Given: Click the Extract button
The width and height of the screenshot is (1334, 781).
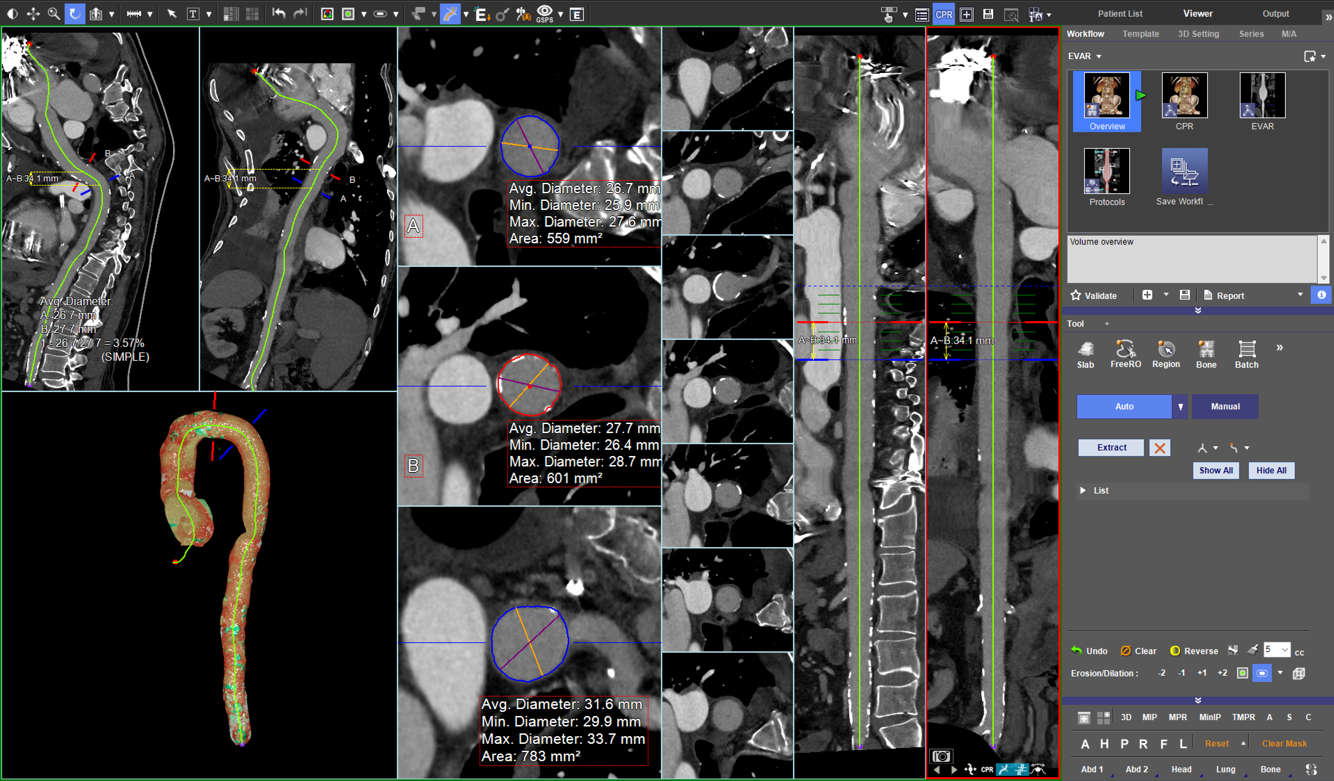Looking at the screenshot, I should coord(1111,447).
